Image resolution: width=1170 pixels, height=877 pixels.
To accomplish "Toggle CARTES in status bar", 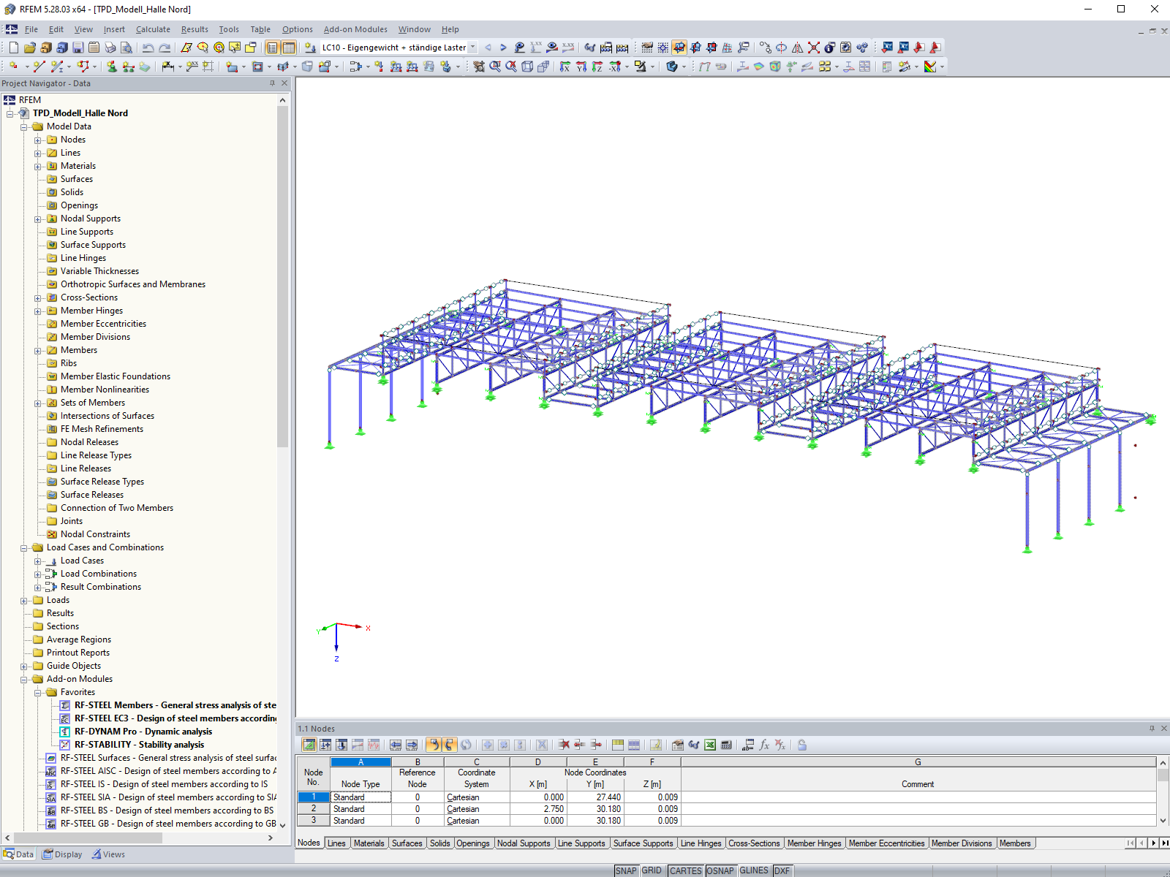I will [x=685, y=870].
